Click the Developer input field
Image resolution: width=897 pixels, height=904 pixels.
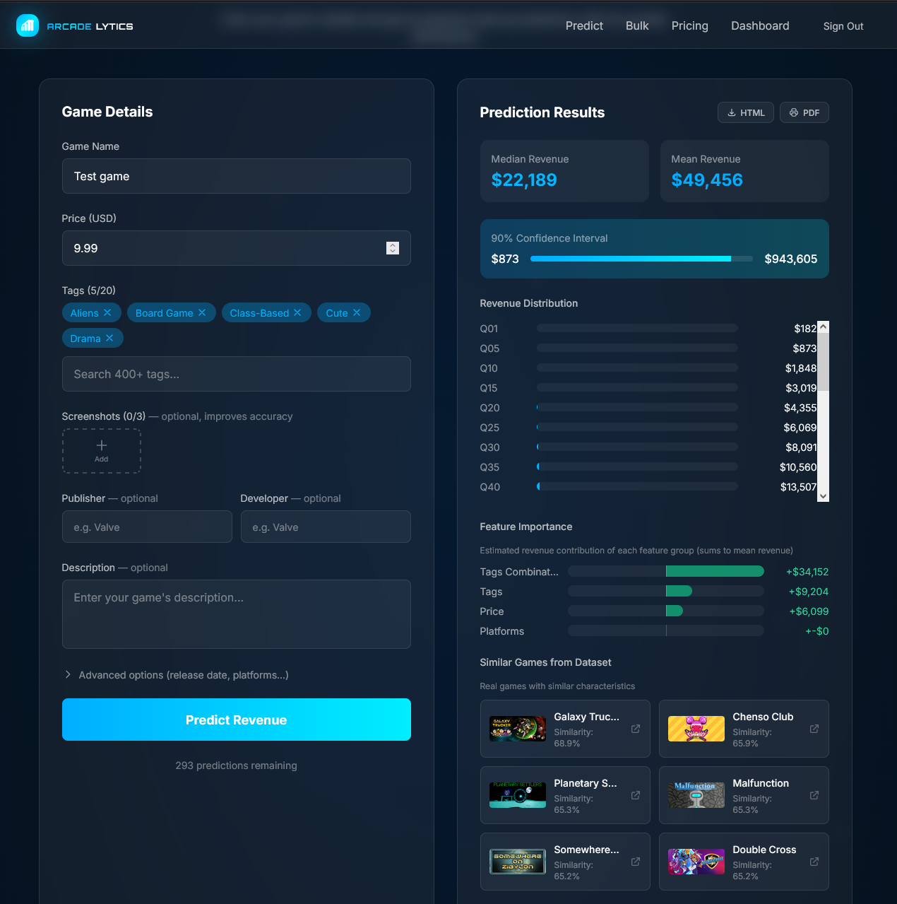326,527
